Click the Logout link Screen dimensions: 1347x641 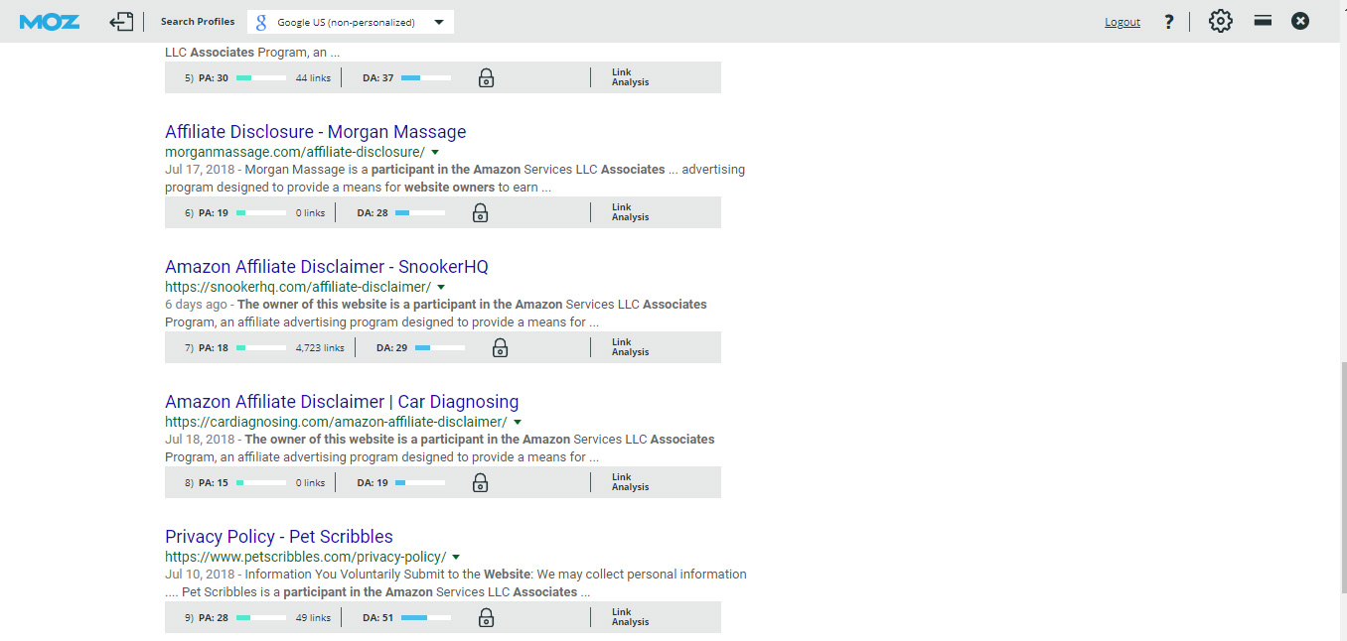point(1122,22)
